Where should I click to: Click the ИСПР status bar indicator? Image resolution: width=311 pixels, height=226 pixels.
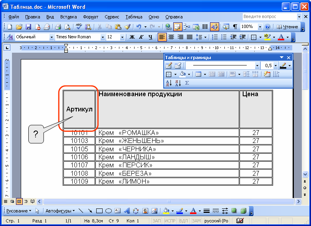170,221
